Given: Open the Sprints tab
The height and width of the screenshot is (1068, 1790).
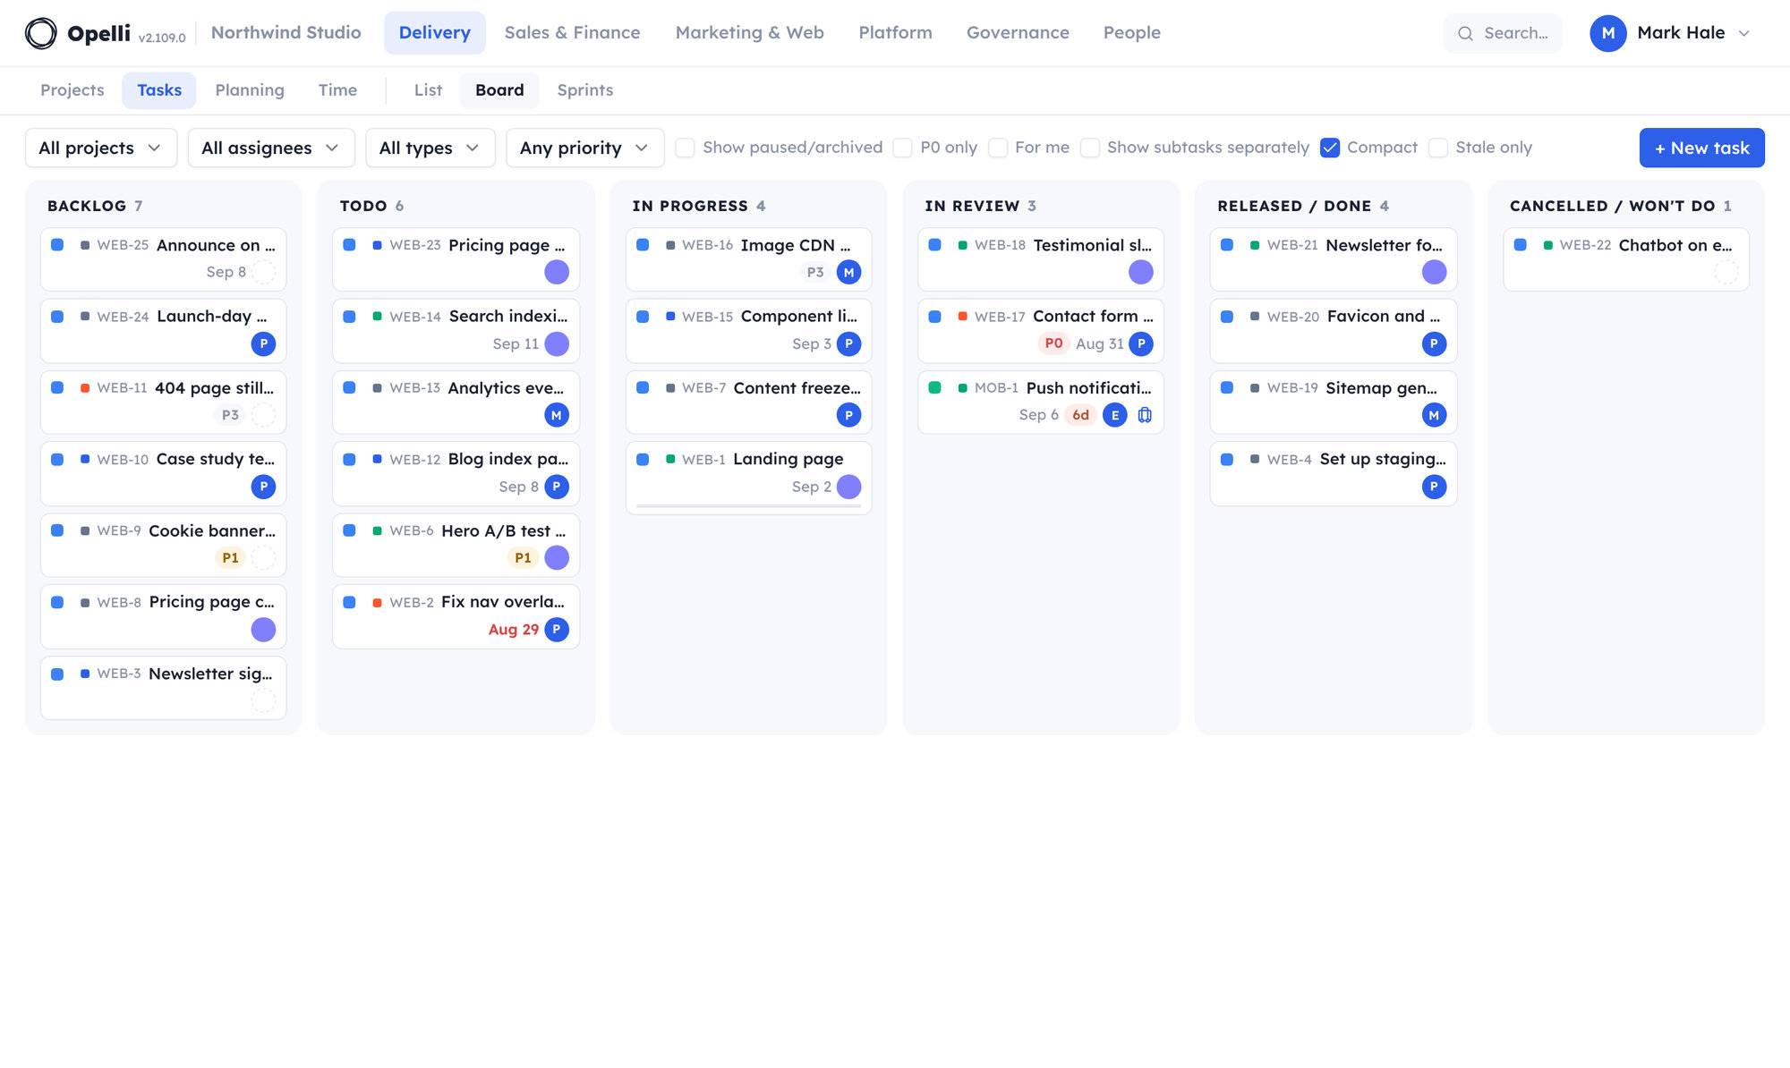Looking at the screenshot, I should 584,90.
